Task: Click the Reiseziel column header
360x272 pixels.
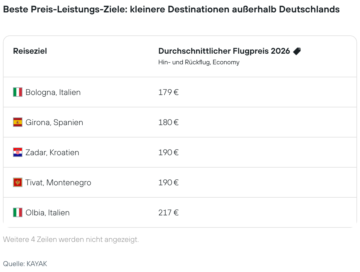Action: click(30, 51)
